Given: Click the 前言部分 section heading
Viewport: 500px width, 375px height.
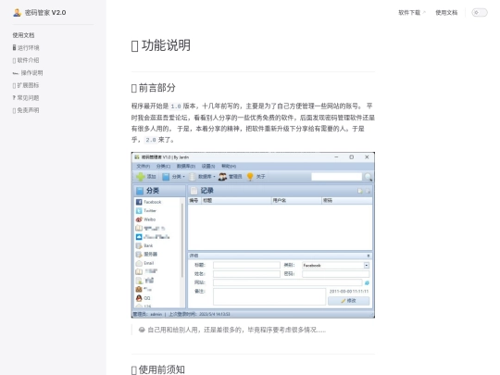Looking at the screenshot, I should [154, 88].
